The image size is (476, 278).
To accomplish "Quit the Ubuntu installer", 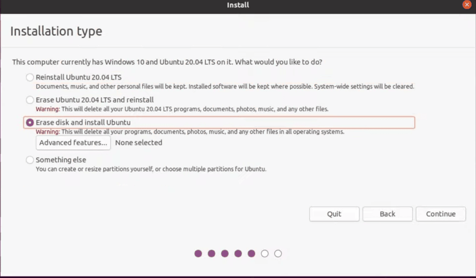I will point(334,214).
